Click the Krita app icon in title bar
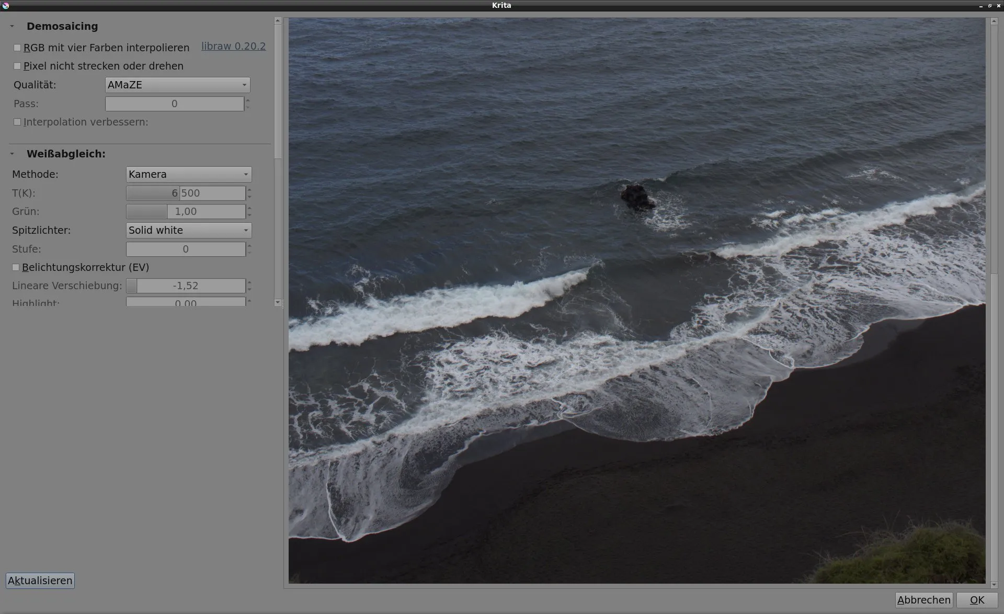Viewport: 1004px width, 614px height. pos(6,6)
